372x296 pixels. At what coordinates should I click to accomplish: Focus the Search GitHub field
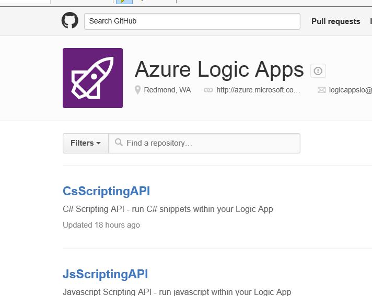click(192, 21)
